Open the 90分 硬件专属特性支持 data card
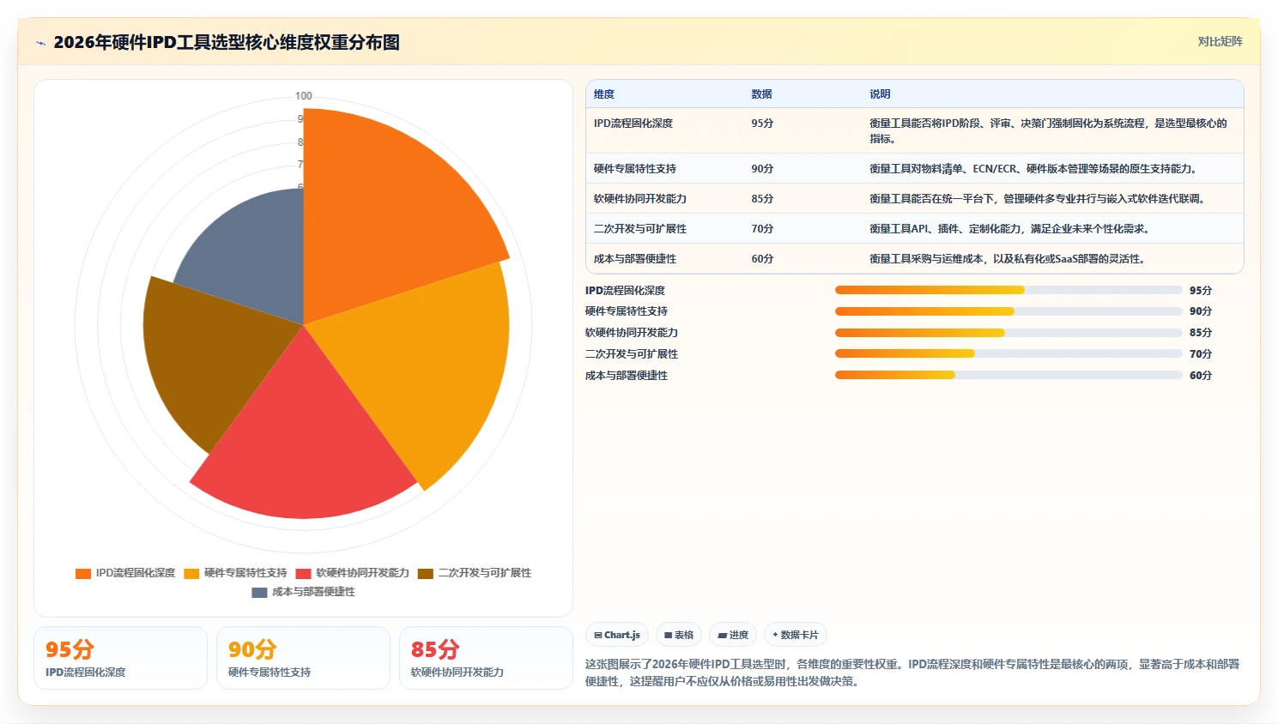This screenshot has width=1278, height=724. (x=303, y=658)
